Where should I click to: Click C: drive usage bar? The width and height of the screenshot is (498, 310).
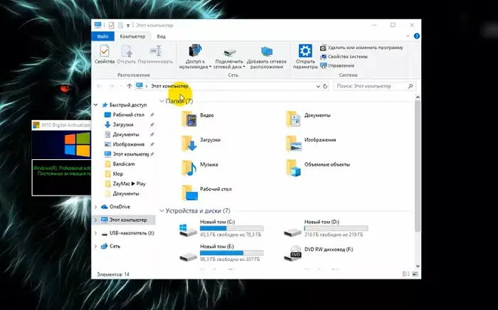(x=232, y=228)
